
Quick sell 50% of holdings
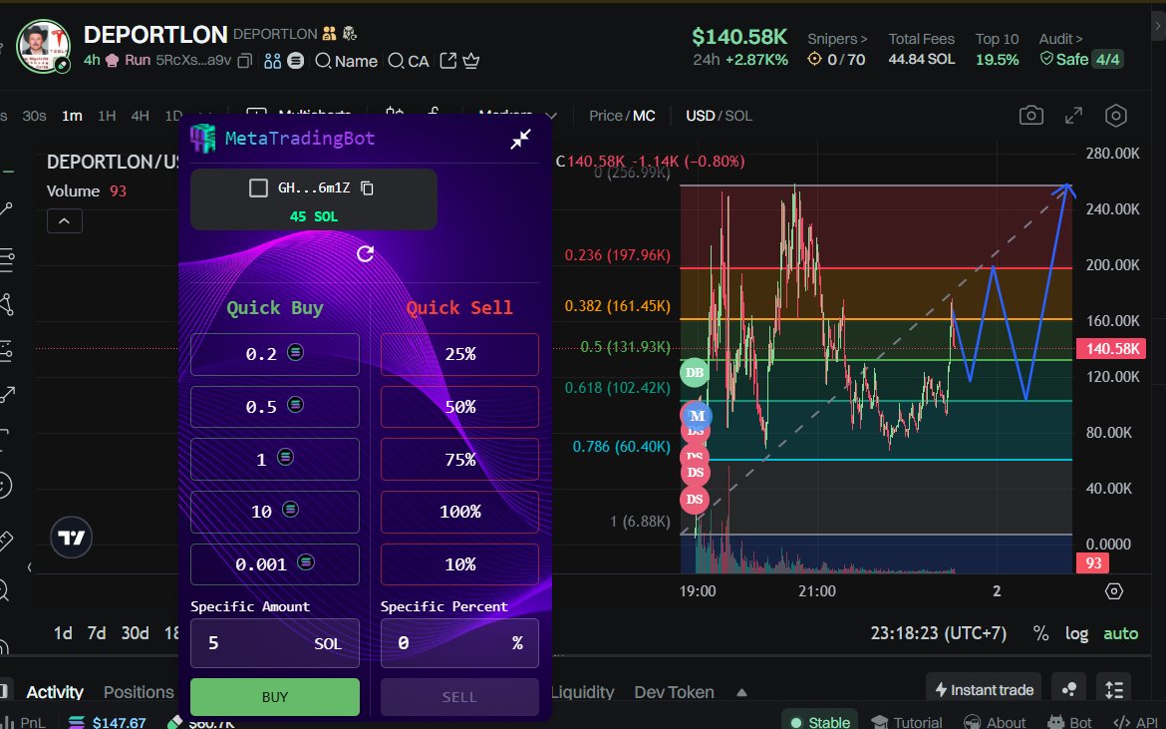click(459, 406)
